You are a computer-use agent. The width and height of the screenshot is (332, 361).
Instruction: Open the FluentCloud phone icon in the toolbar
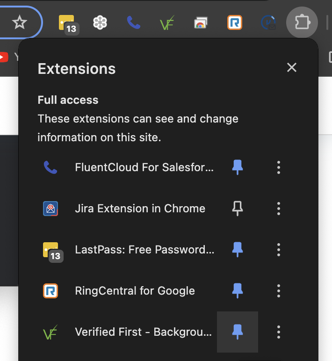134,22
